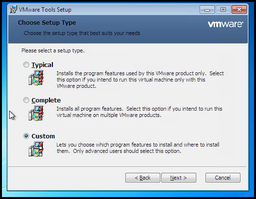Select the Typical setup radio button

click(x=26, y=65)
